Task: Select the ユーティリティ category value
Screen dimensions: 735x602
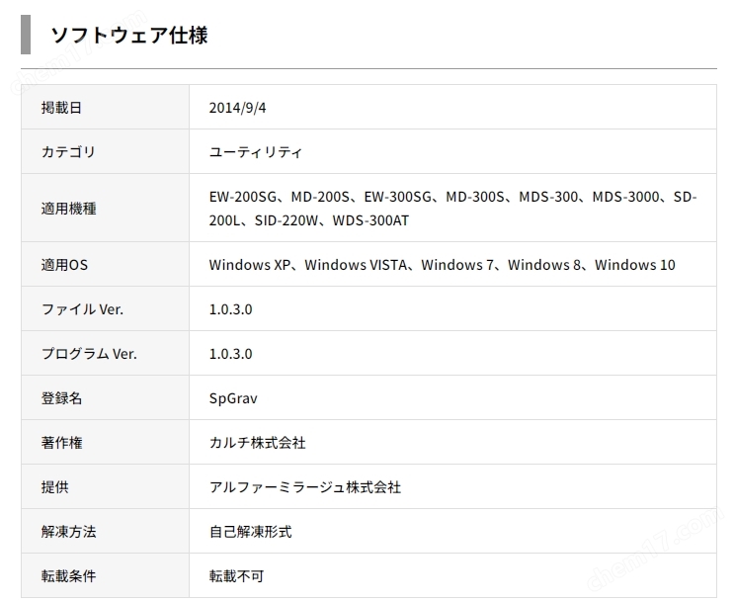Action: (256, 152)
